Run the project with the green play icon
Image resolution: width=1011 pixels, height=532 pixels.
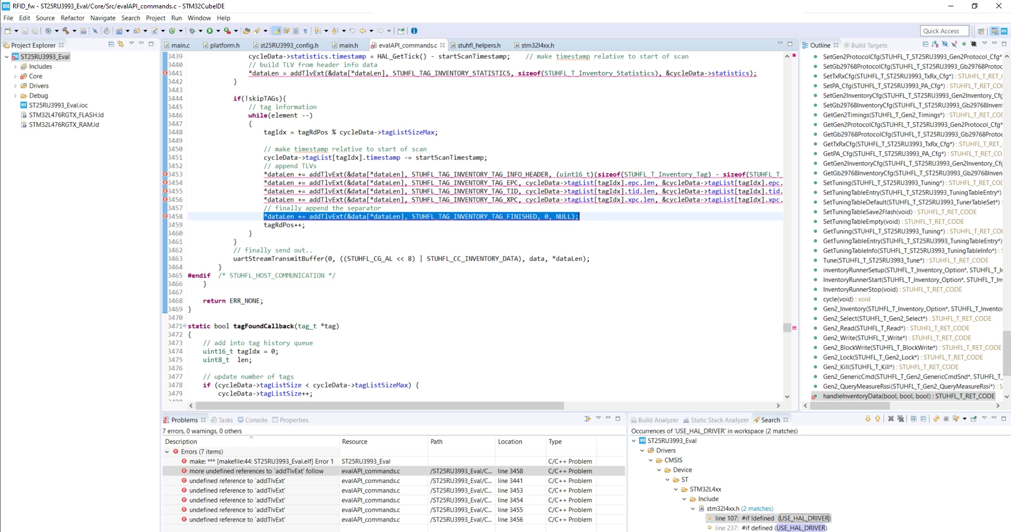coord(210,31)
